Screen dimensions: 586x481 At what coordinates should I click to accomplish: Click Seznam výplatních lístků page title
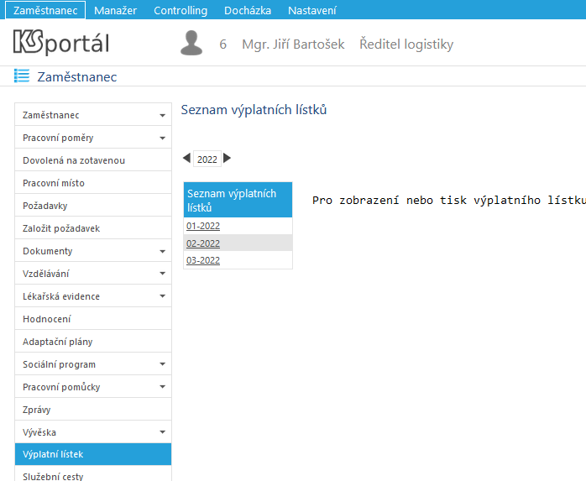coord(254,110)
